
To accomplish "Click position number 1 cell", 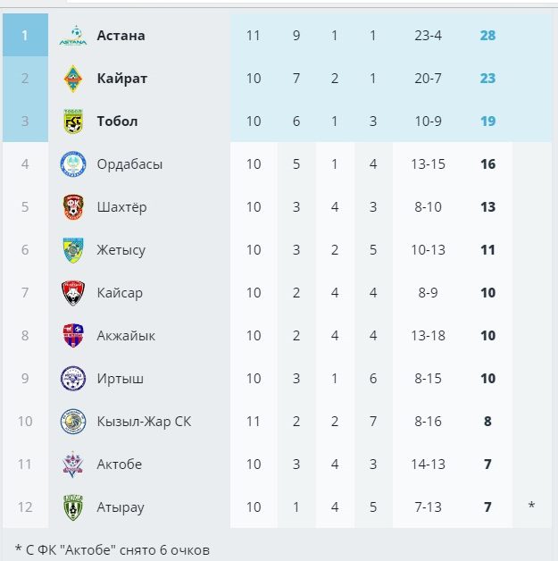I will coord(25,36).
